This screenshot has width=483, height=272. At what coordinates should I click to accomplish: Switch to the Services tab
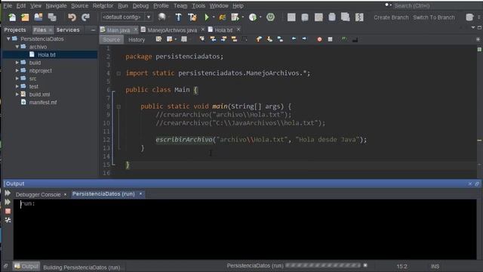68,30
